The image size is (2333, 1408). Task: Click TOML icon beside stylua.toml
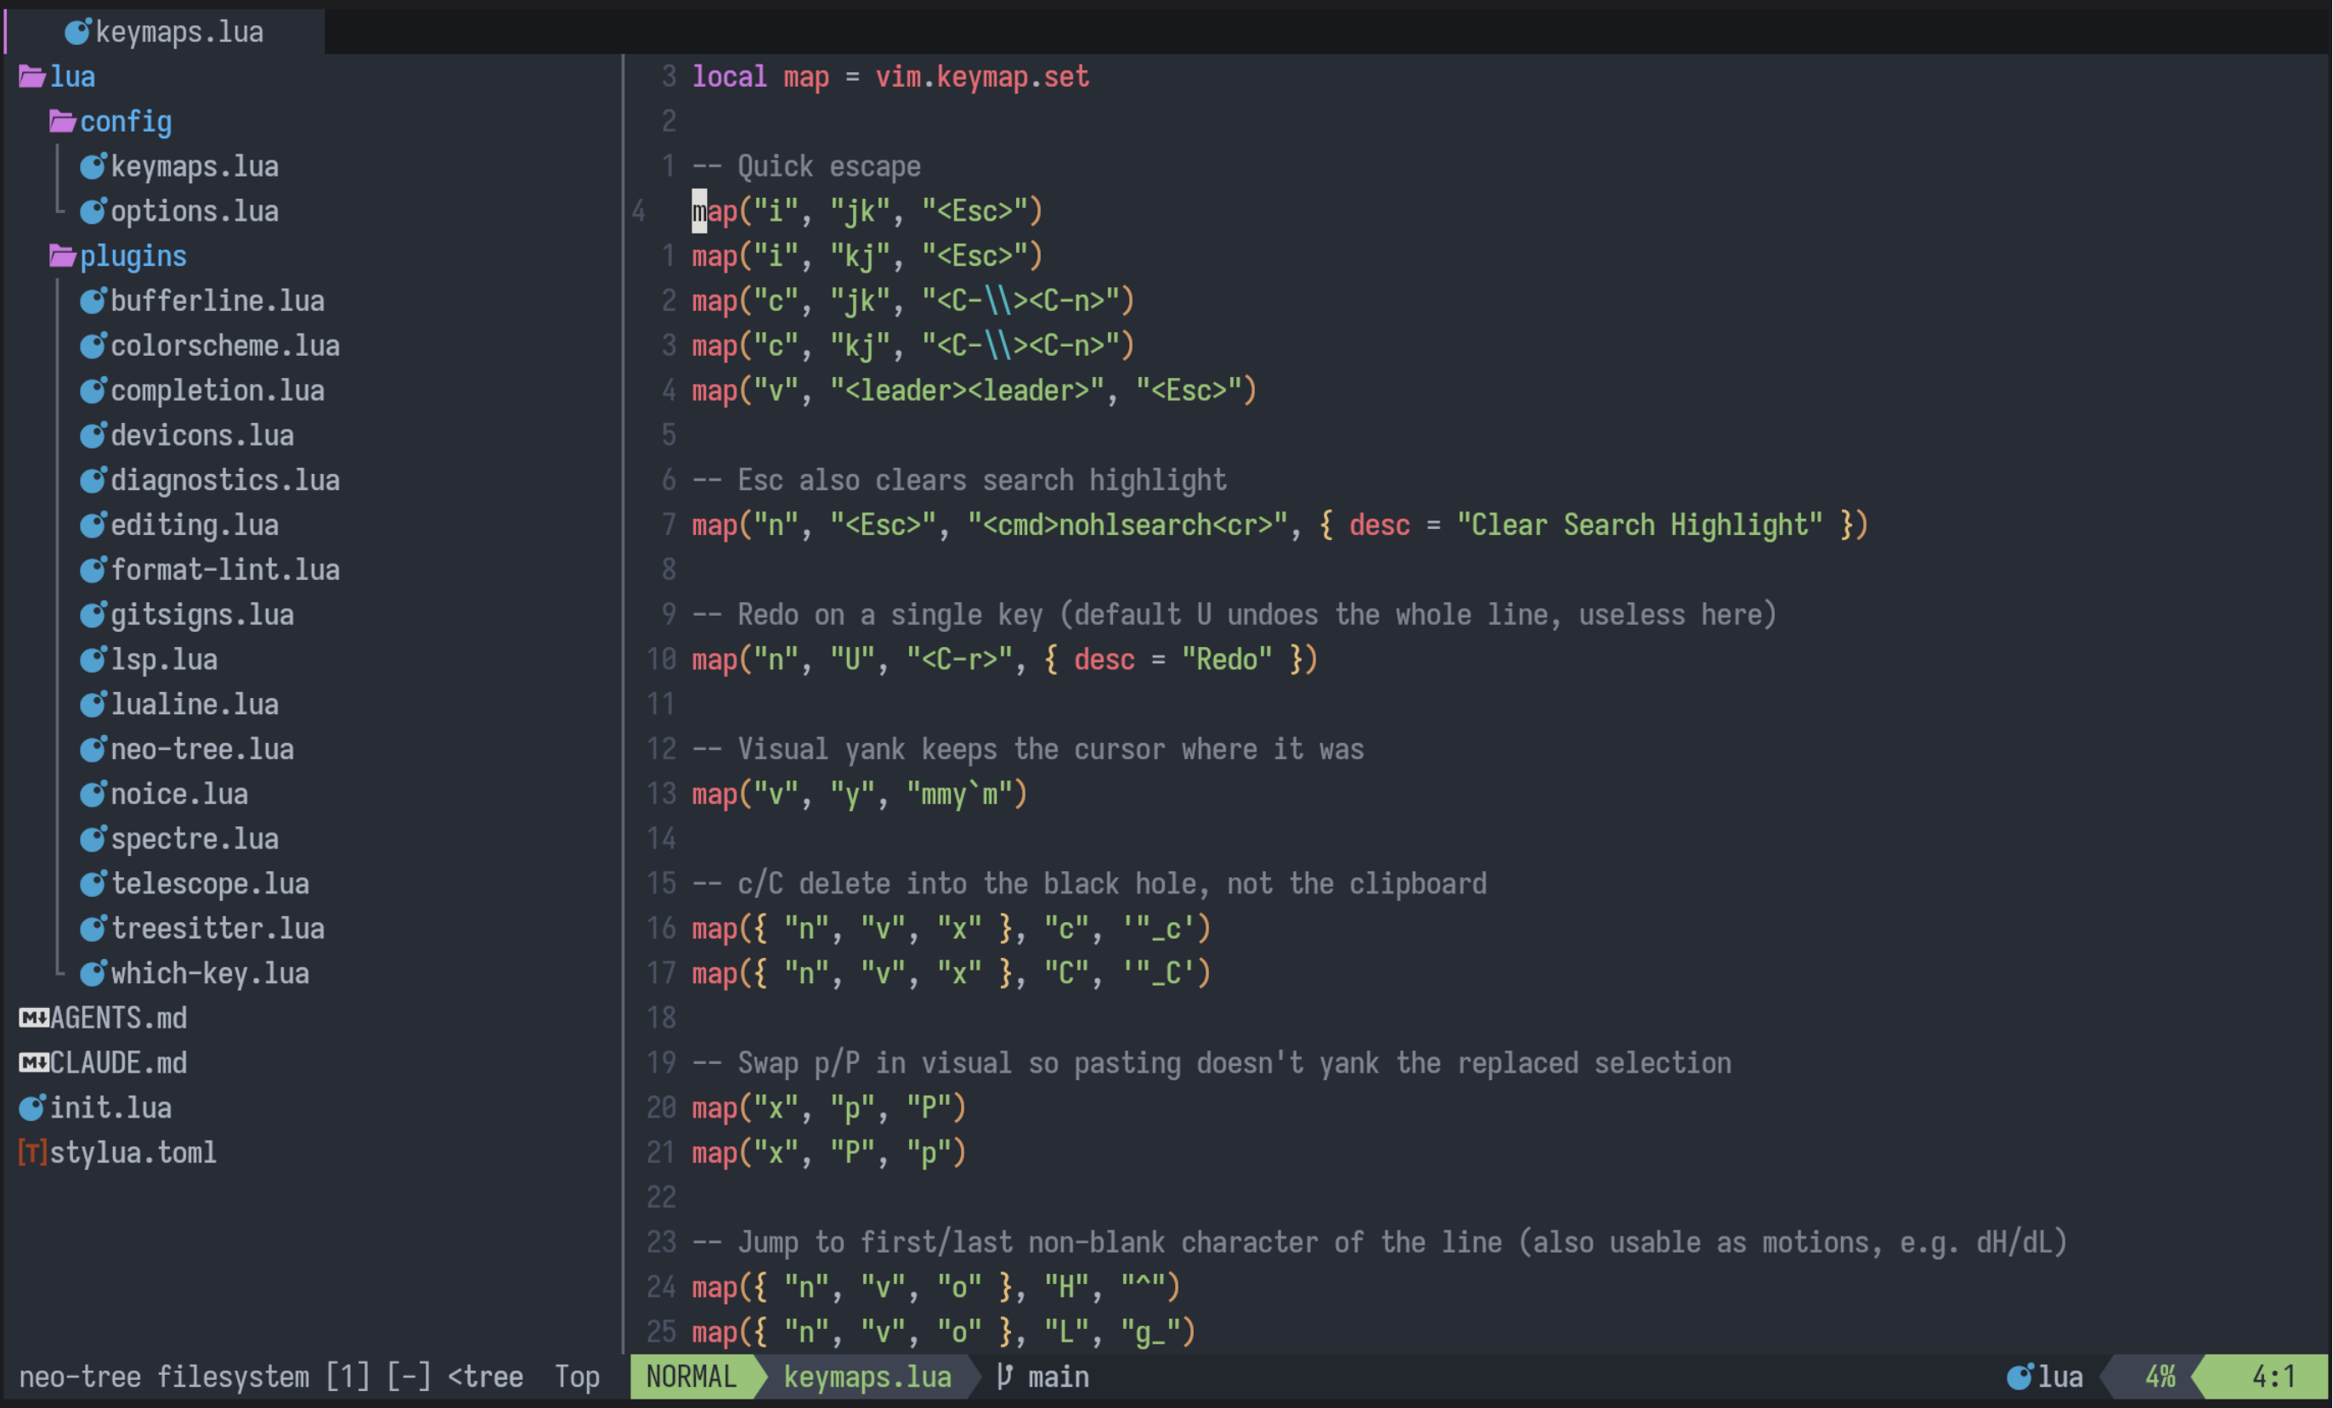[32, 1152]
